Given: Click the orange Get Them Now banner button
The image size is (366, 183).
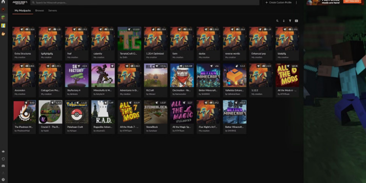Looking at the screenshot, I should pos(352,1).
